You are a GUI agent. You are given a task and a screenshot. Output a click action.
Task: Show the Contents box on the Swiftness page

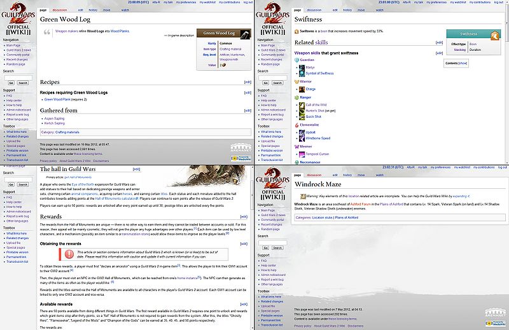click(x=463, y=64)
